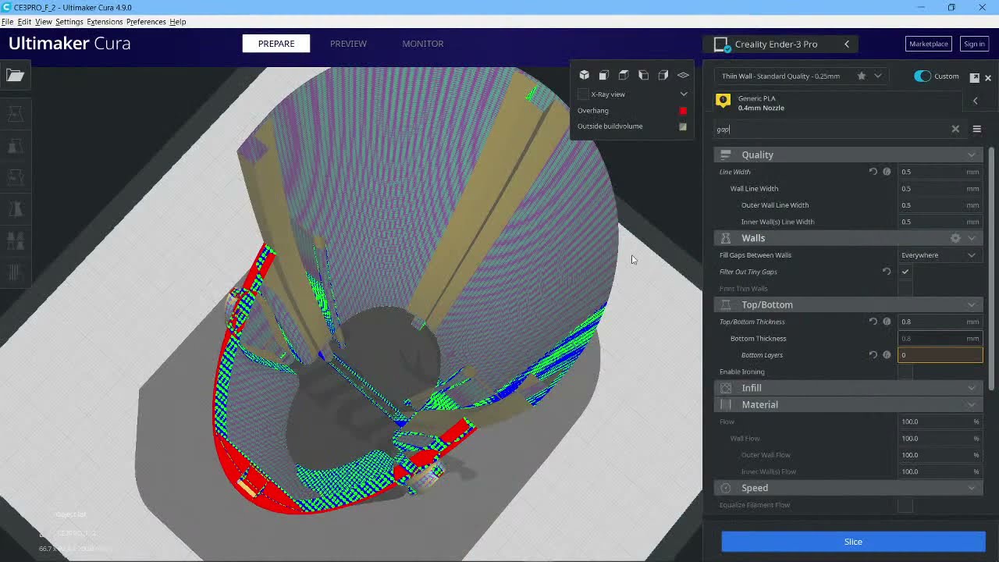Select the Rotate tool in sidebar

point(15,177)
